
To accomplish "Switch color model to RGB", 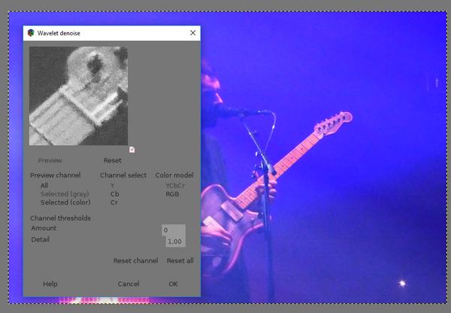I will click(x=172, y=194).
